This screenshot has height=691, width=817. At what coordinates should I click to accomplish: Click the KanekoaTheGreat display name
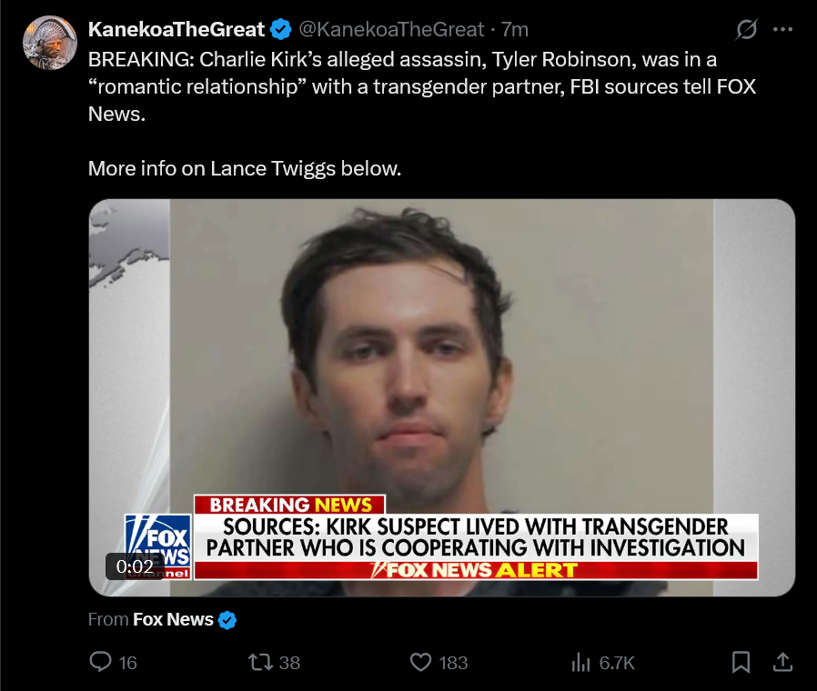pyautogui.click(x=177, y=30)
